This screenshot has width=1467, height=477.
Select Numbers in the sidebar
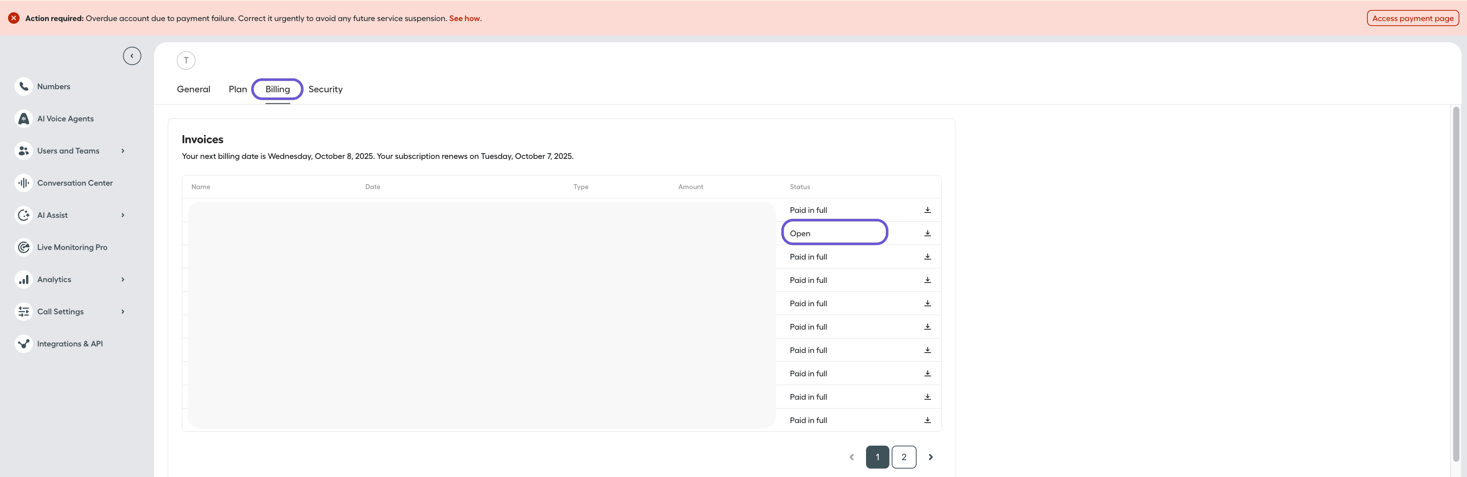[54, 86]
